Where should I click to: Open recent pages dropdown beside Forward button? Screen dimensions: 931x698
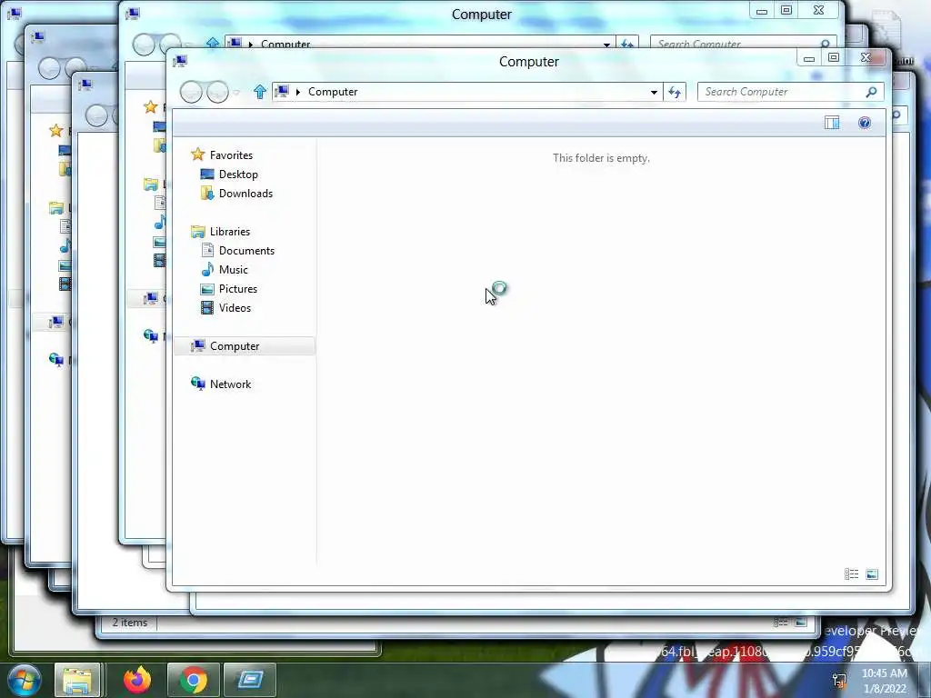click(236, 93)
